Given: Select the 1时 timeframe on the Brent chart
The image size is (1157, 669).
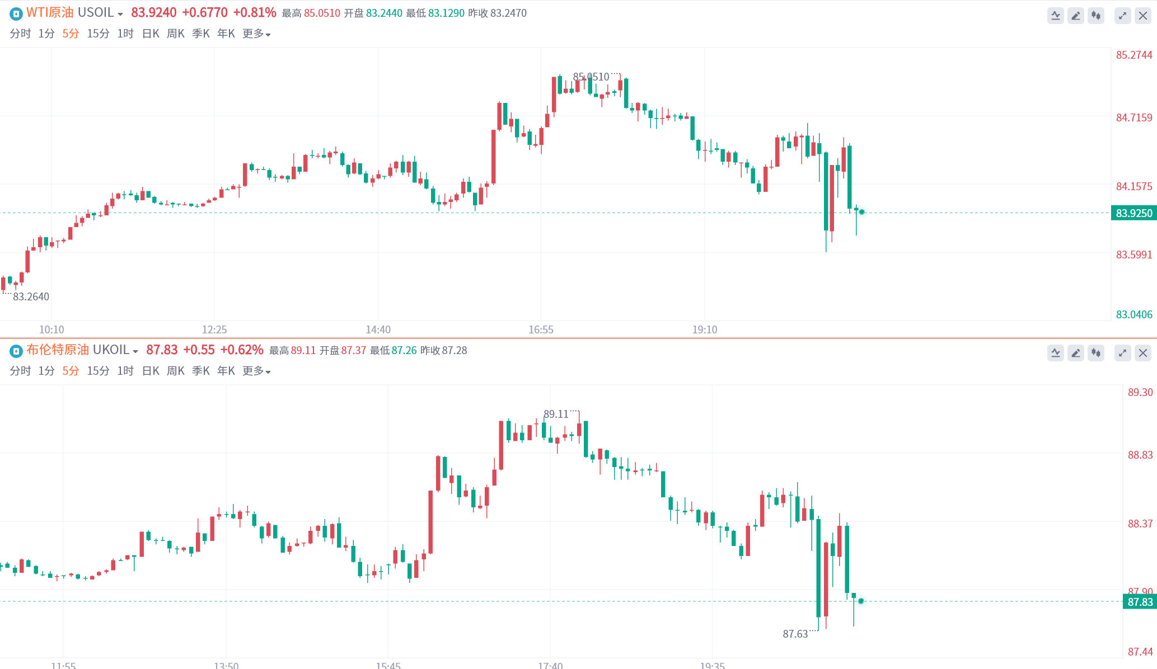Looking at the screenshot, I should (x=125, y=371).
